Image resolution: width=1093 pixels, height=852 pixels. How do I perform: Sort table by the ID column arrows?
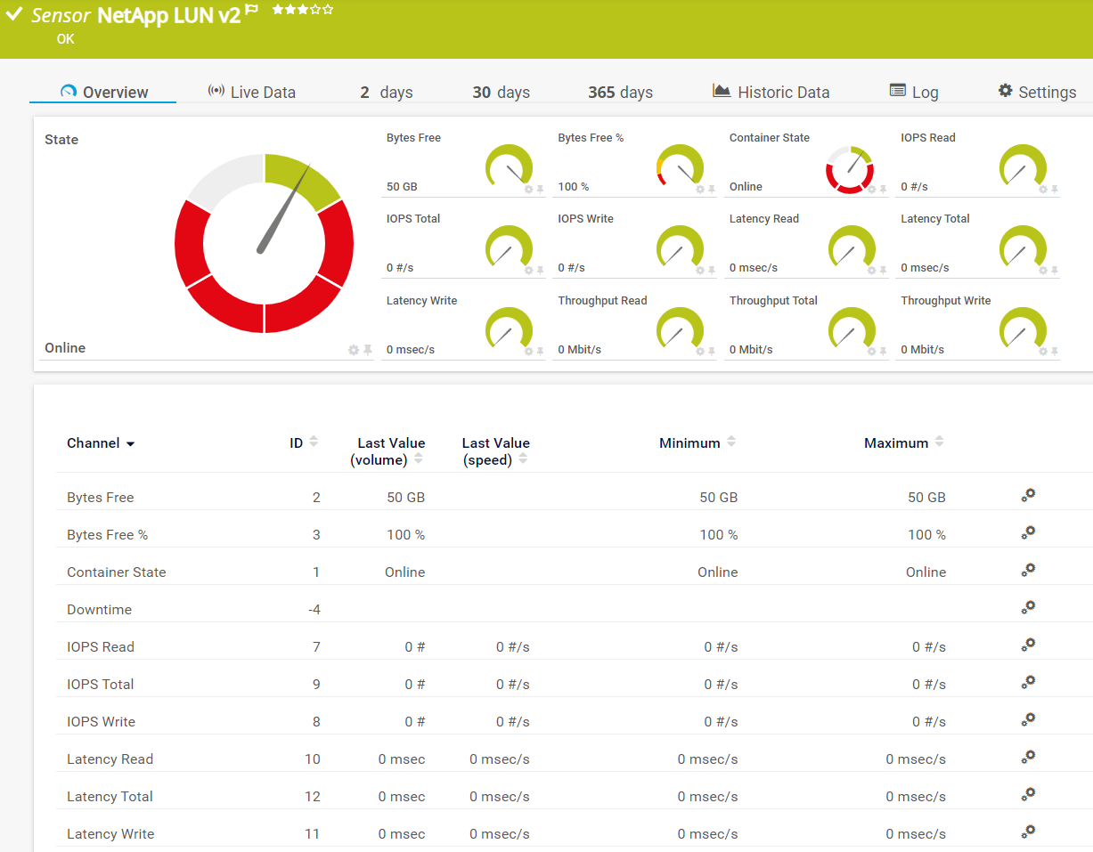[x=314, y=442]
